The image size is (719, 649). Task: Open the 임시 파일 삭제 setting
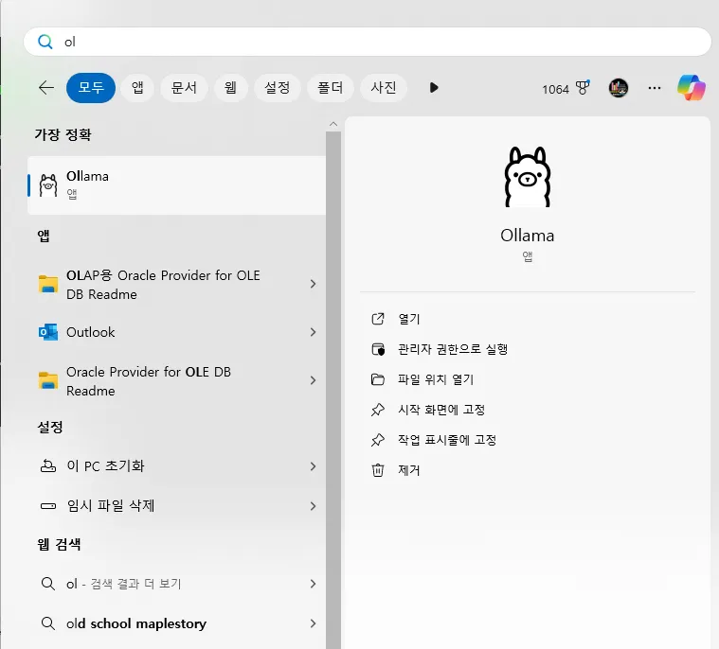(111, 505)
